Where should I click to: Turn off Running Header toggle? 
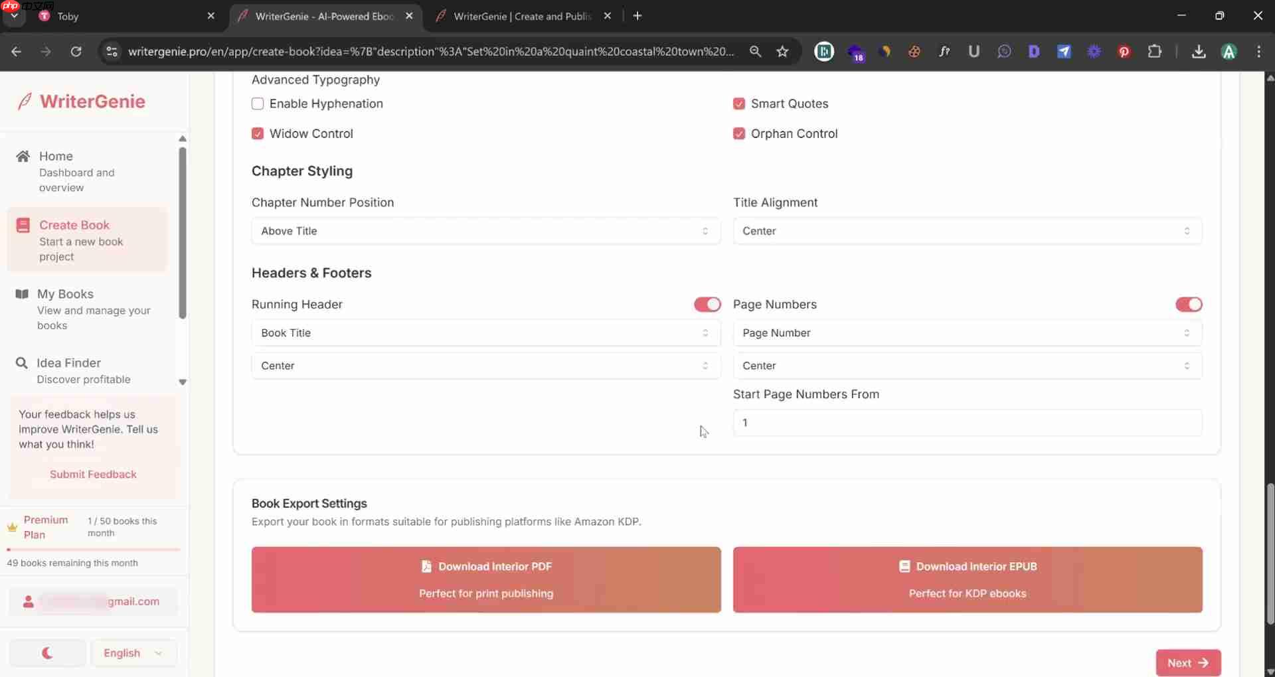coord(707,304)
